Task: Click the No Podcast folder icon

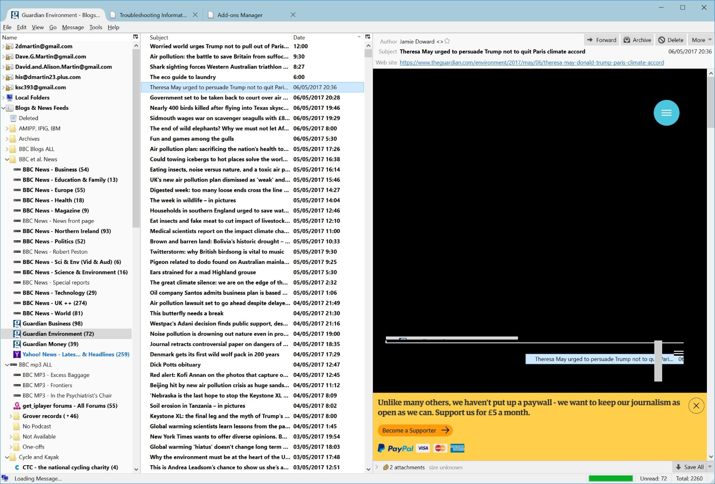Action: click(17, 427)
